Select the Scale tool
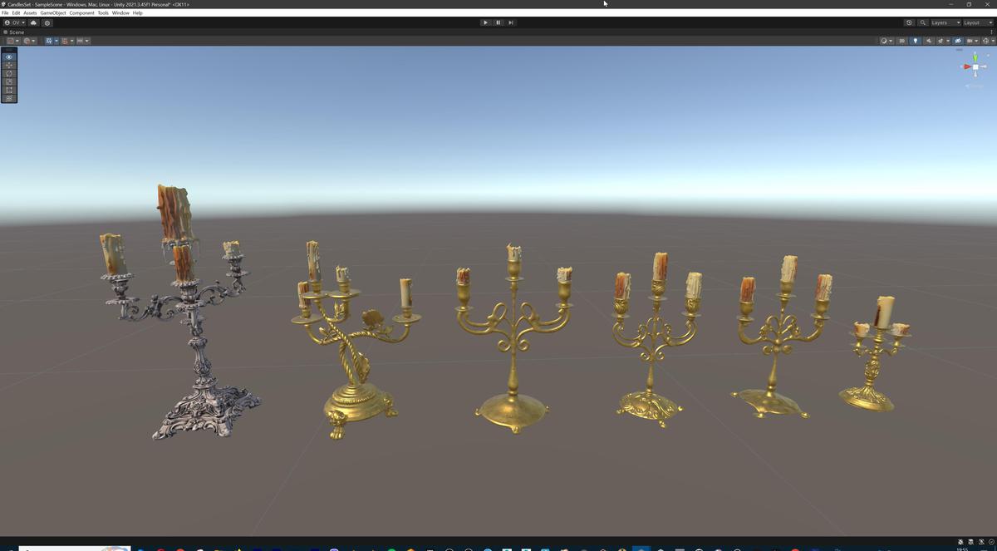Screen dimensions: 997x551 point(8,81)
